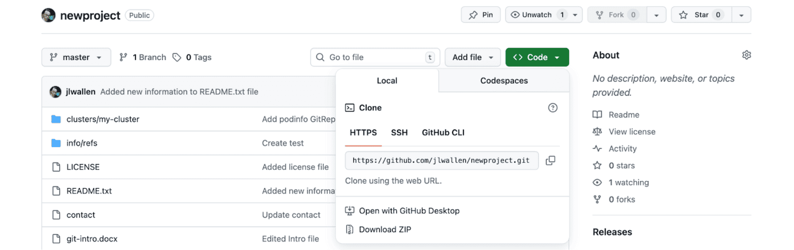Click the clone help question mark icon
This screenshot has height=250, width=794.
[552, 108]
